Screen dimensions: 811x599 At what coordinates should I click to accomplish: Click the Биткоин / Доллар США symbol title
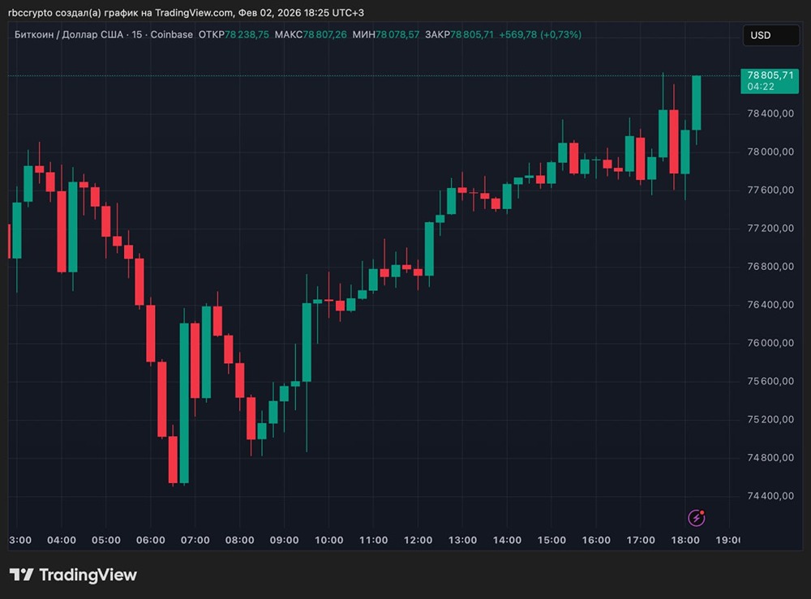(69, 35)
